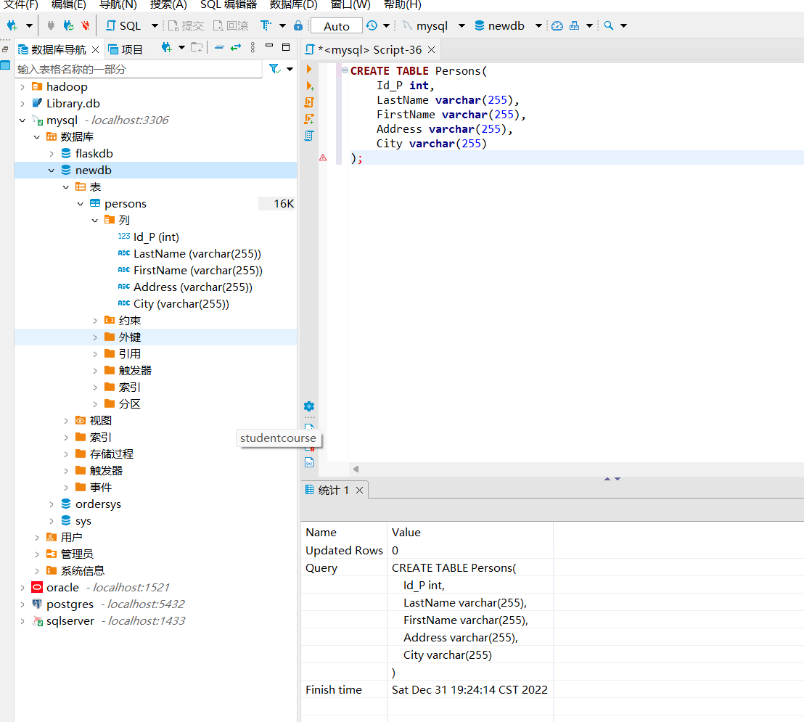Select the 视图 views folder
Viewport: 804px width, 722px height.
point(100,421)
